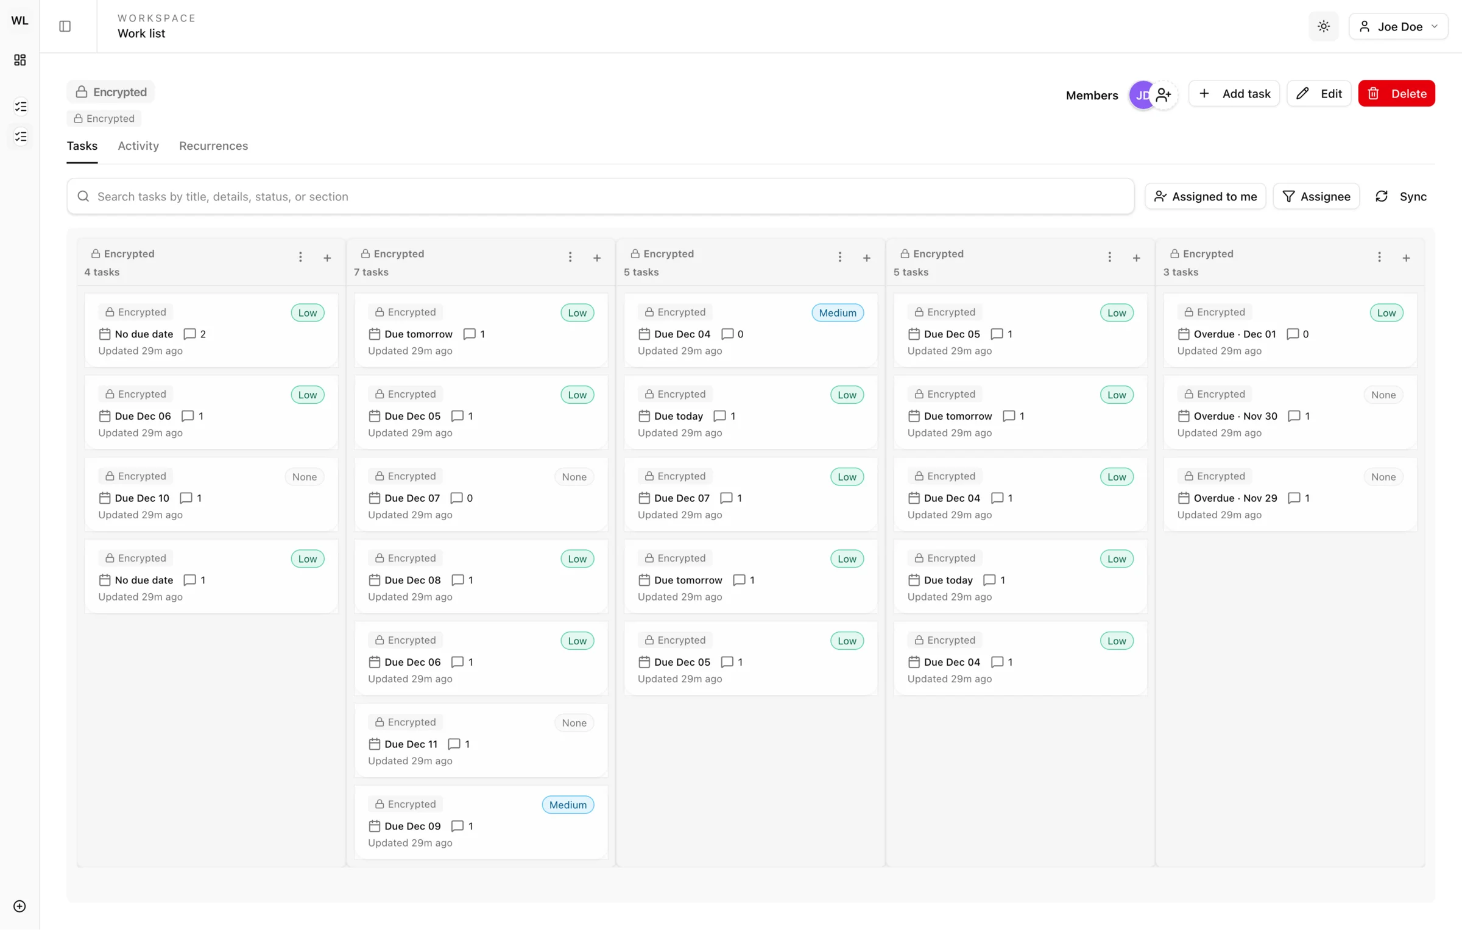This screenshot has width=1462, height=930.
Task: Switch to the Activity tab
Action: 138,146
